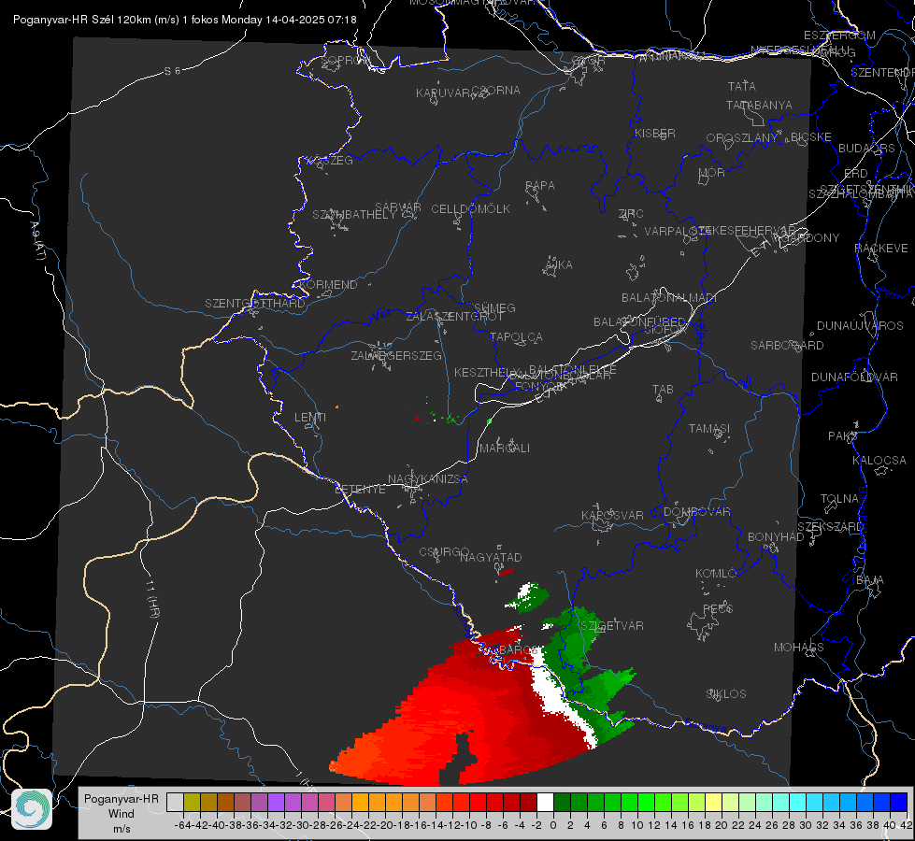Click the DUNAFÖLDVAR town label
Image resolution: width=915 pixels, height=841 pixels.
pyautogui.click(x=854, y=377)
